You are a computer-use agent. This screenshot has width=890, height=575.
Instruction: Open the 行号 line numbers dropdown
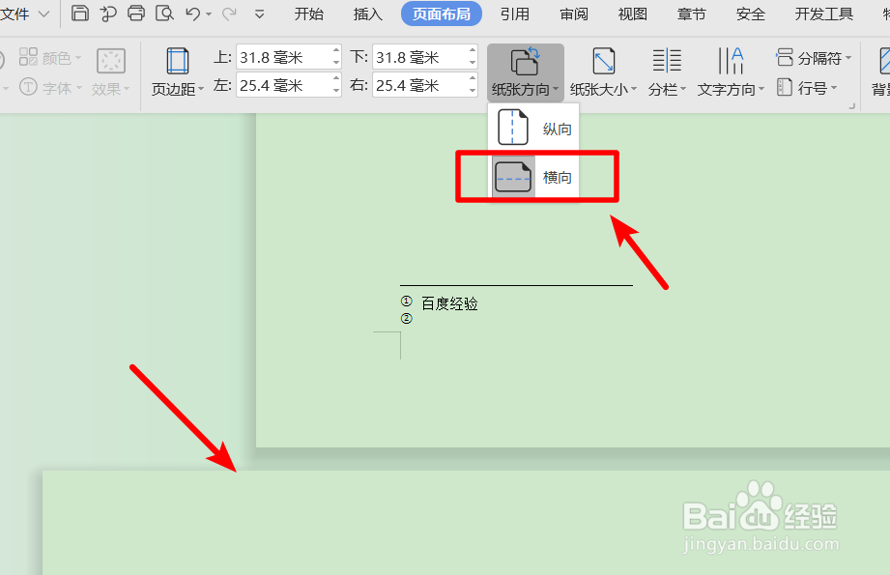pos(807,87)
